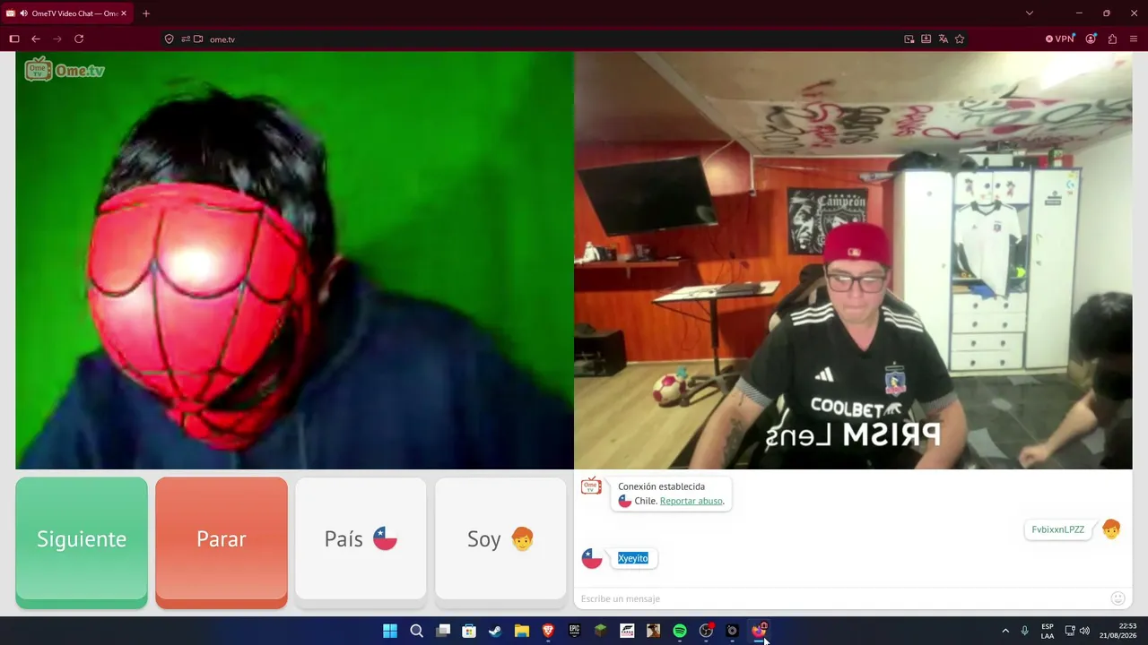This screenshot has height=645, width=1148.
Task: Open the Windows Start menu
Action: pos(390,631)
